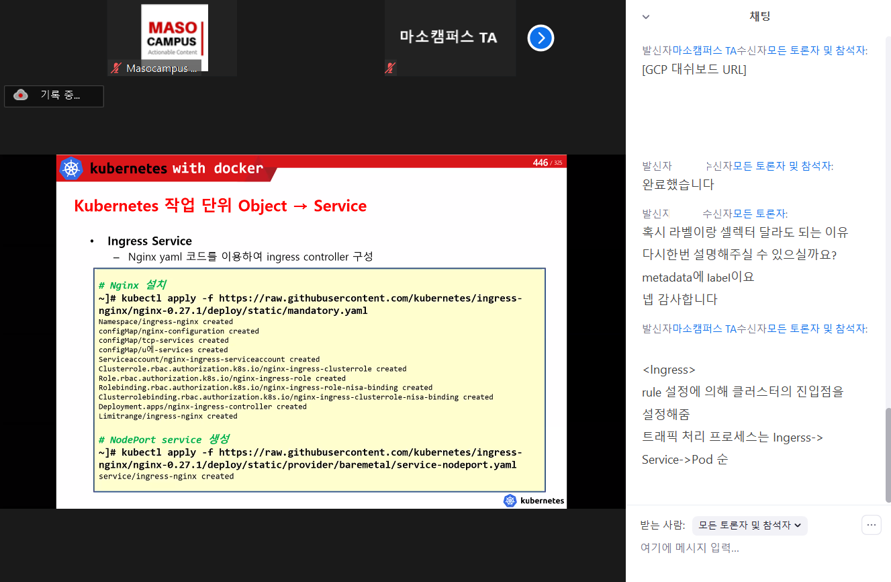Click the 기록 중... recording status label
Screen dimensions: 891x582
60,95
